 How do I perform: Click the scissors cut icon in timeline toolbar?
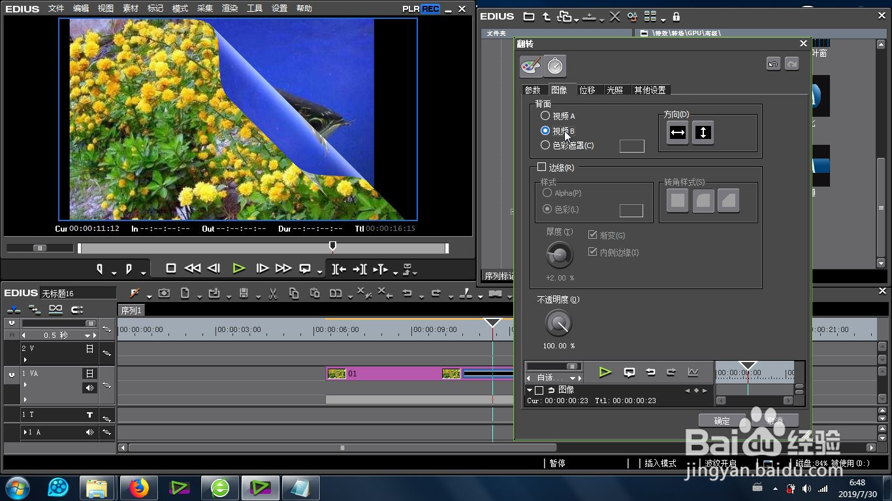tap(273, 294)
